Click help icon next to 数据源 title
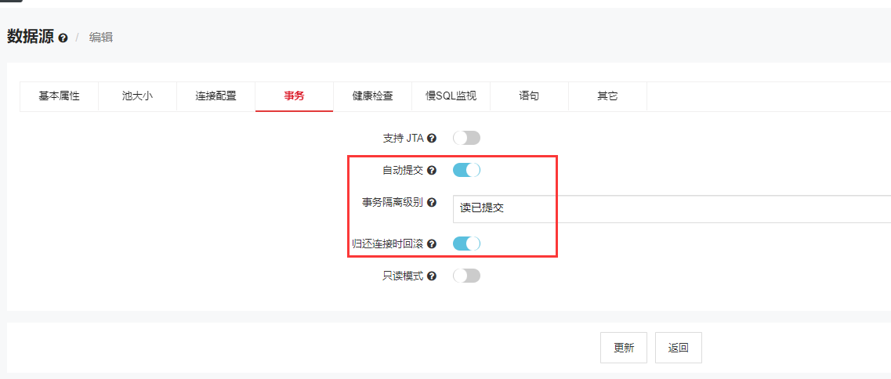The image size is (891, 379). click(63, 38)
